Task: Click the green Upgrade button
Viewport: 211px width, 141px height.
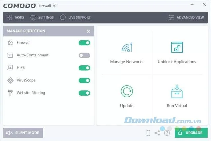Action: (191, 133)
